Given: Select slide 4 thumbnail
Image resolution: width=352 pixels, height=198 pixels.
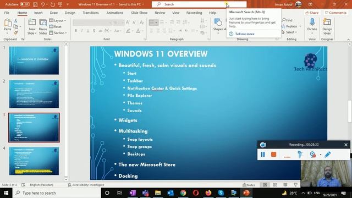Looking at the screenshot, I should (34, 161).
